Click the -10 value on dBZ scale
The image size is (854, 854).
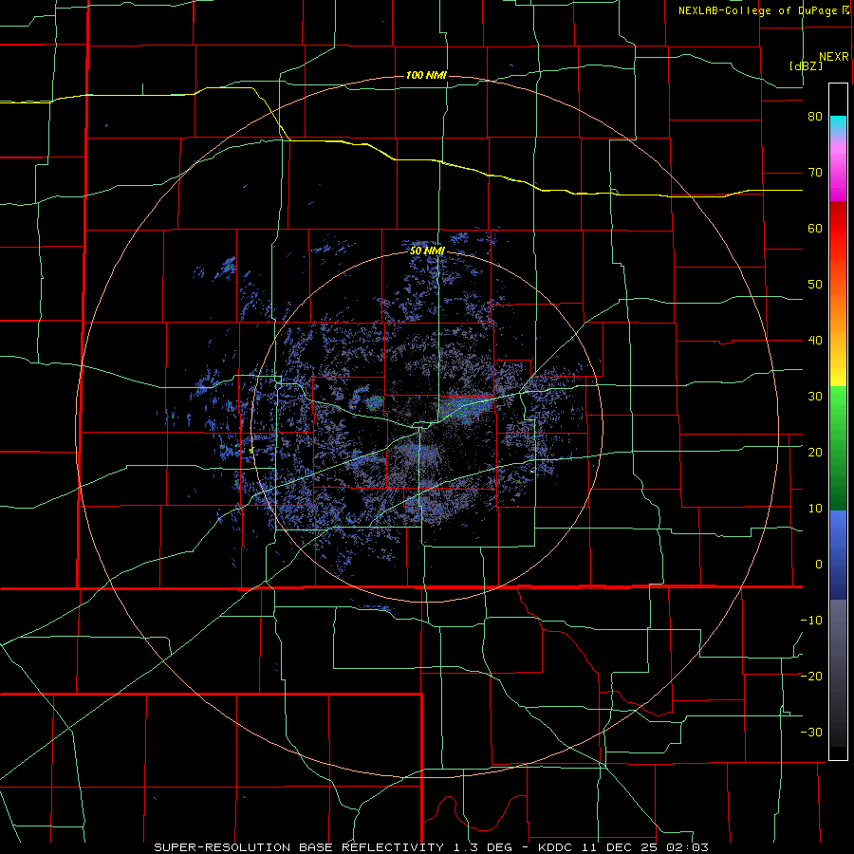coord(811,621)
